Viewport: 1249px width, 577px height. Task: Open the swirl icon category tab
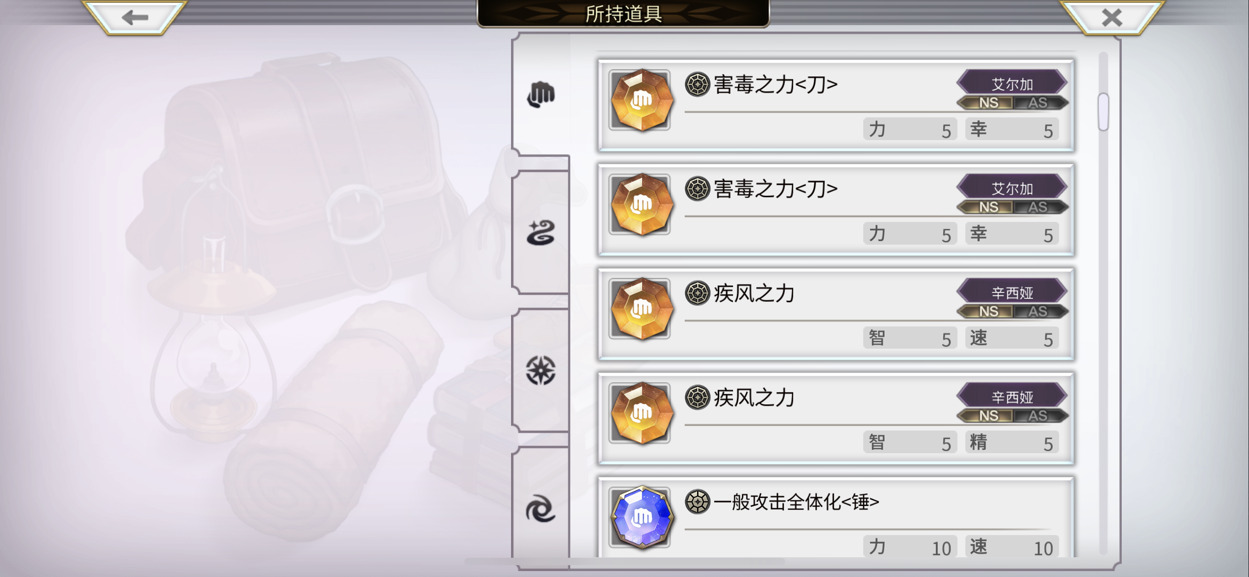[x=541, y=509]
